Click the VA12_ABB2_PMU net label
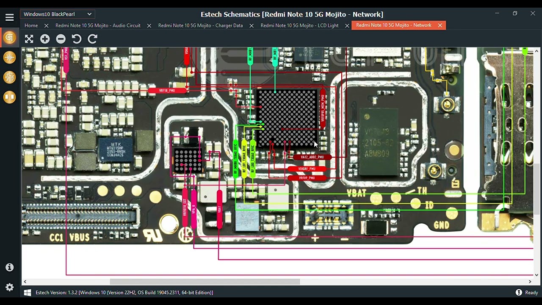Image resolution: width=542 pixels, height=305 pixels. (312, 157)
